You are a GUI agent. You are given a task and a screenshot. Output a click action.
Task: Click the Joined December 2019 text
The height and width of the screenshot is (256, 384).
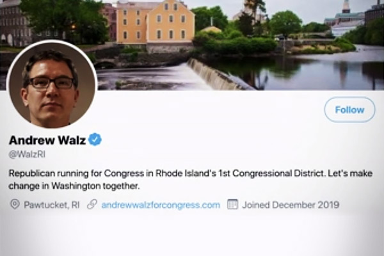(x=291, y=205)
